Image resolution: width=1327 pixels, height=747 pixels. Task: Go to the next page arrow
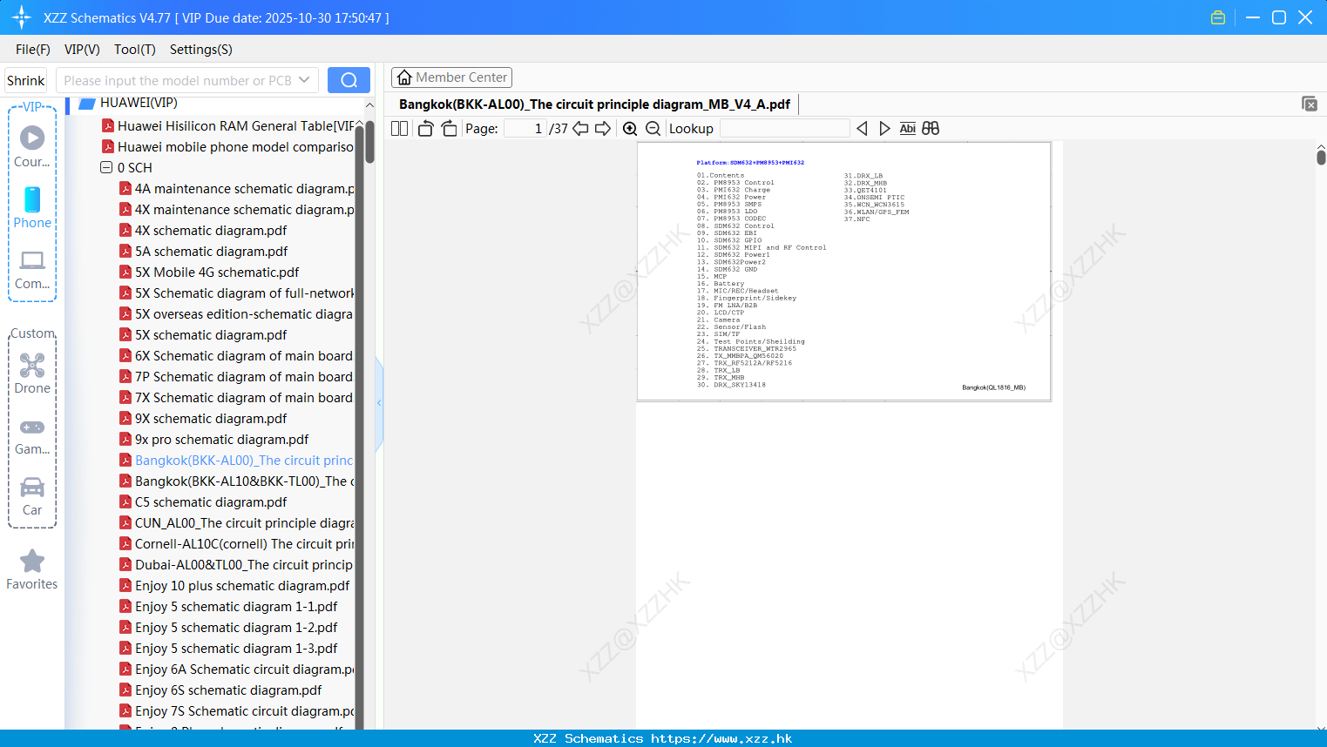click(603, 129)
